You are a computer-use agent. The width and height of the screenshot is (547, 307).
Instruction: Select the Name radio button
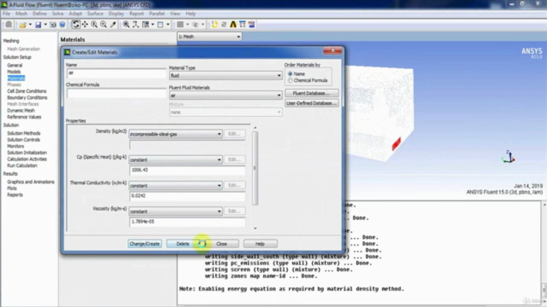coord(291,74)
